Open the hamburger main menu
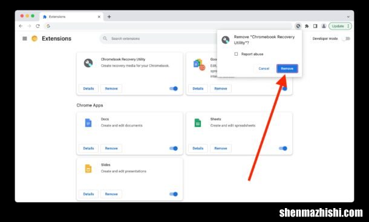Viewport: 369px width, 222px height. click(x=24, y=38)
